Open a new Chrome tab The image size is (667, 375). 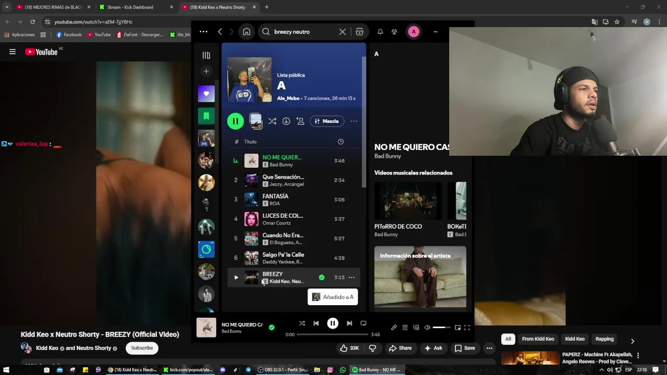266,7
